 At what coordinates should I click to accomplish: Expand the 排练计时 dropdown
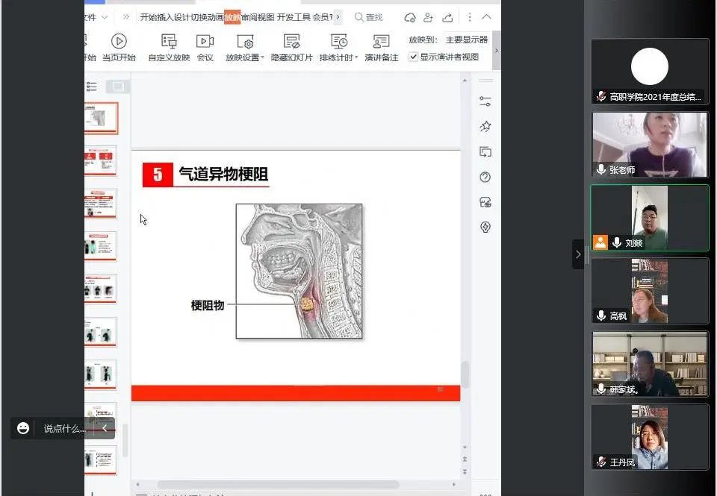tap(356, 57)
